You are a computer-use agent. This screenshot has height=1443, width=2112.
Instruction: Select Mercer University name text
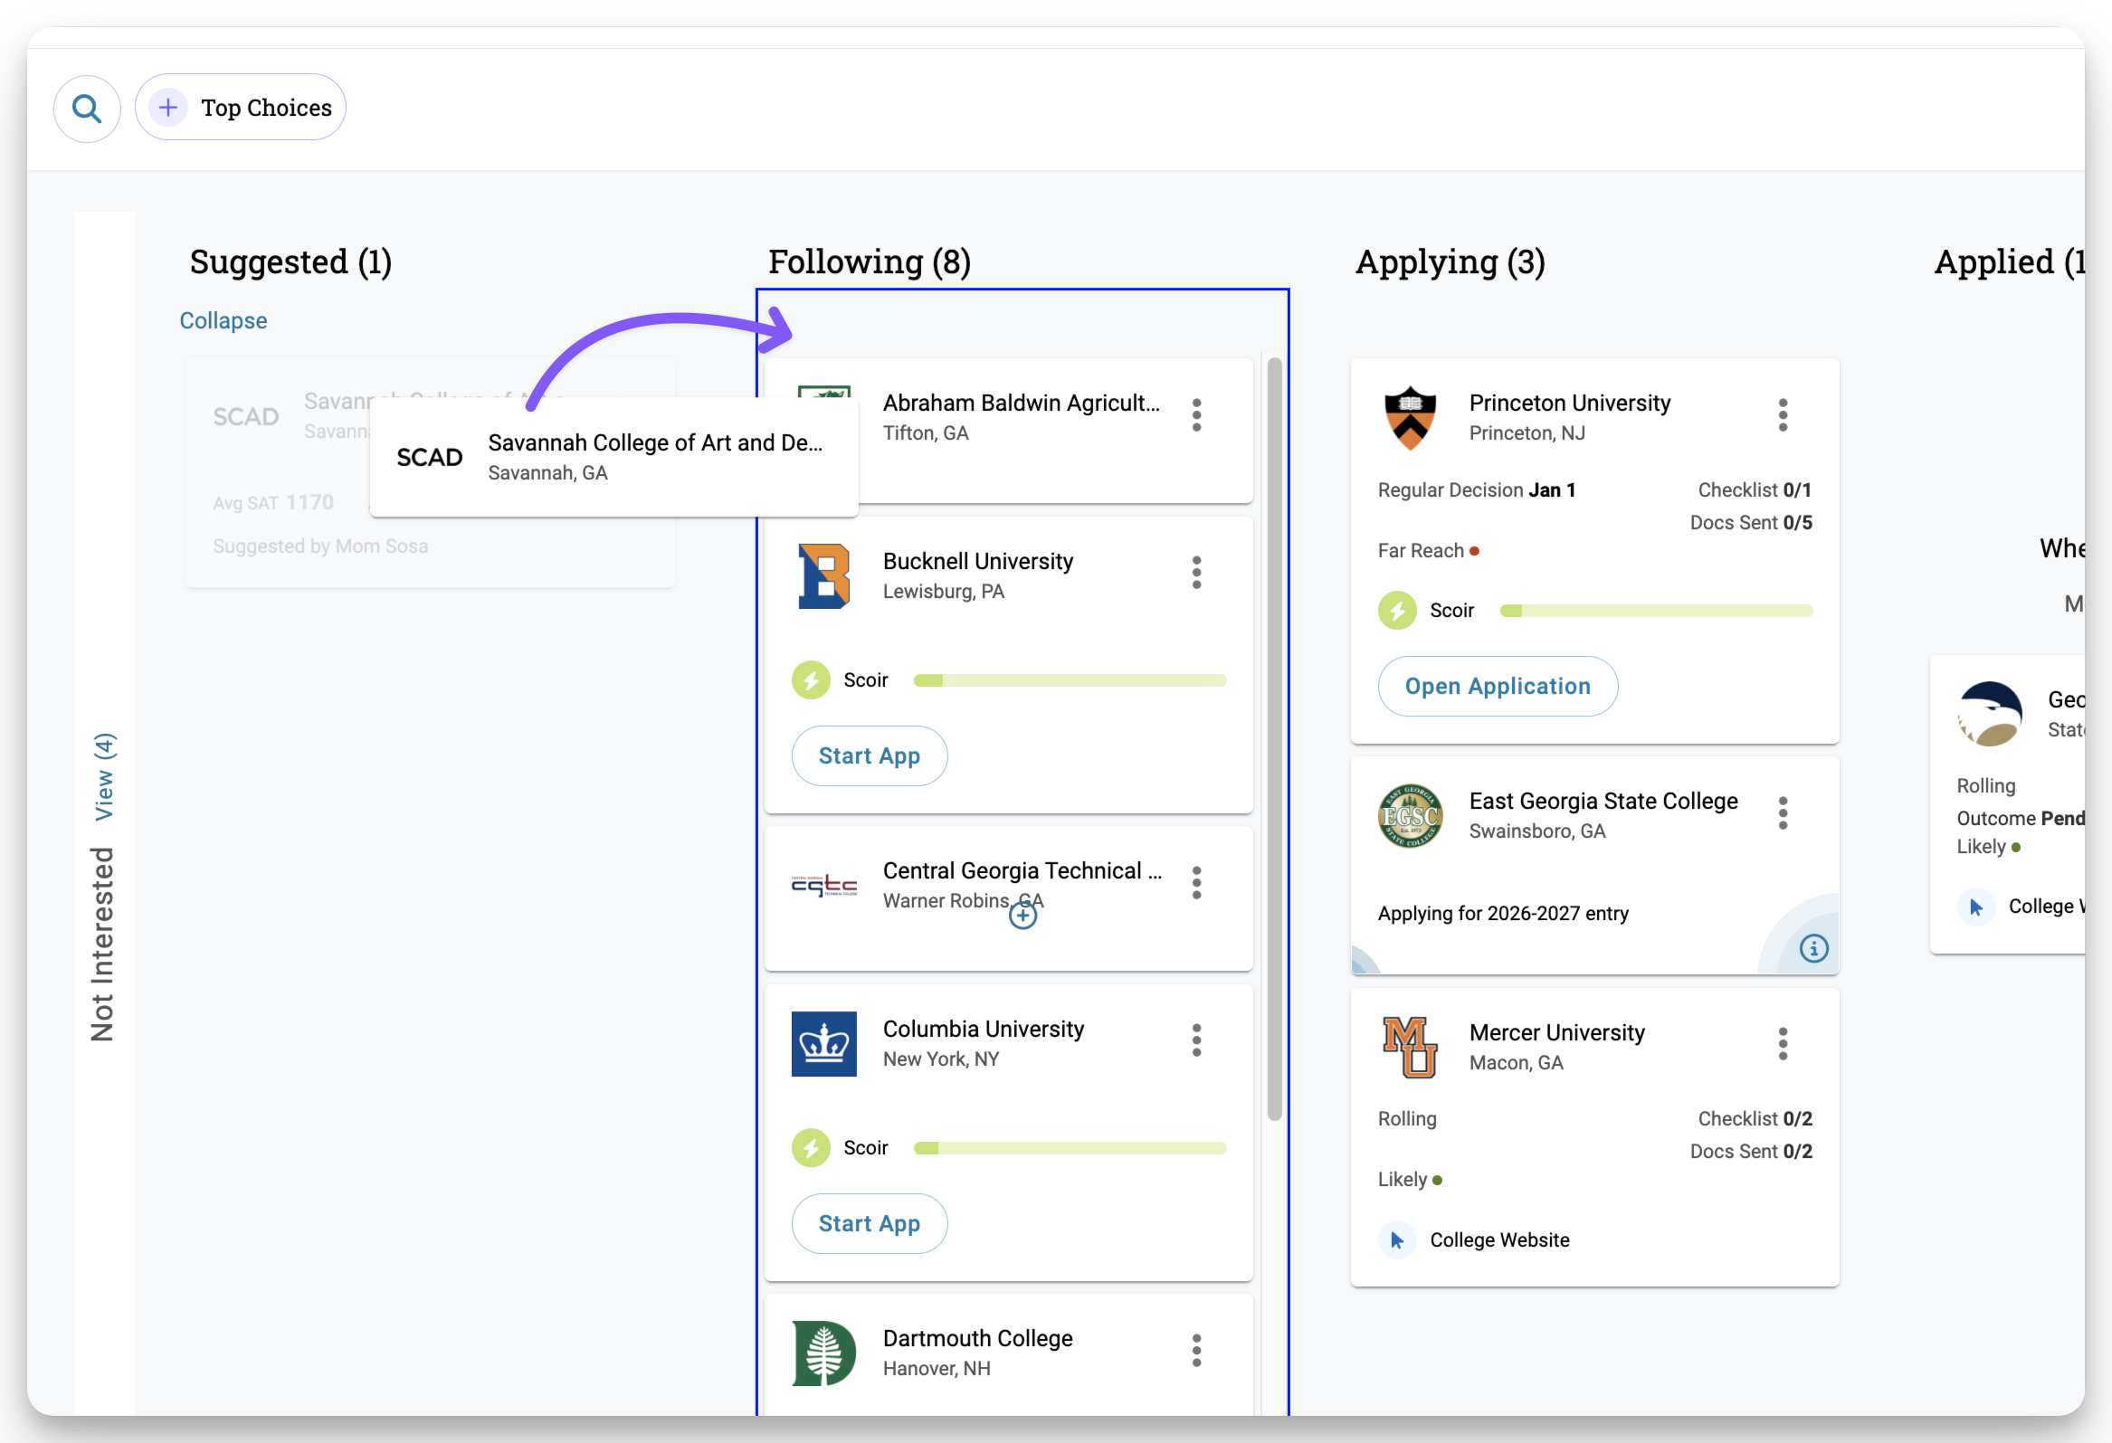pyautogui.click(x=1556, y=1032)
